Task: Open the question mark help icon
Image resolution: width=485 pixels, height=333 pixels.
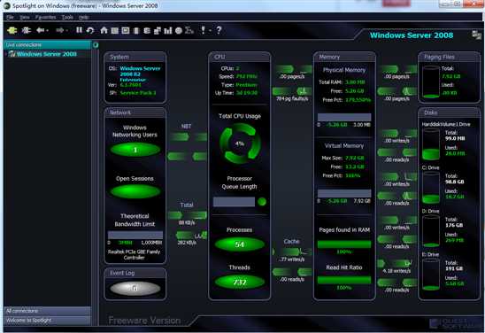Action: pos(219,30)
